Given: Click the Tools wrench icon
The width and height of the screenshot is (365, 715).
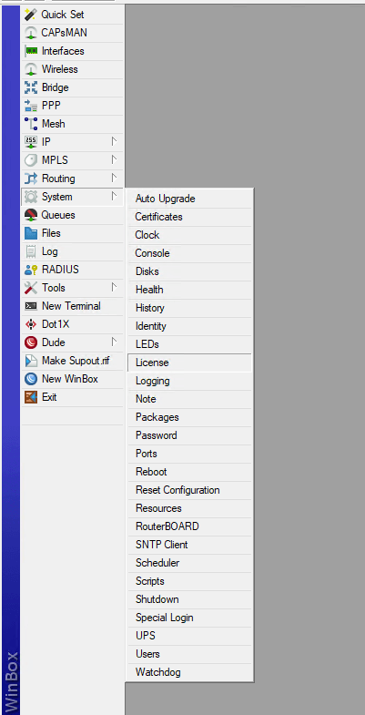Looking at the screenshot, I should click(x=31, y=288).
